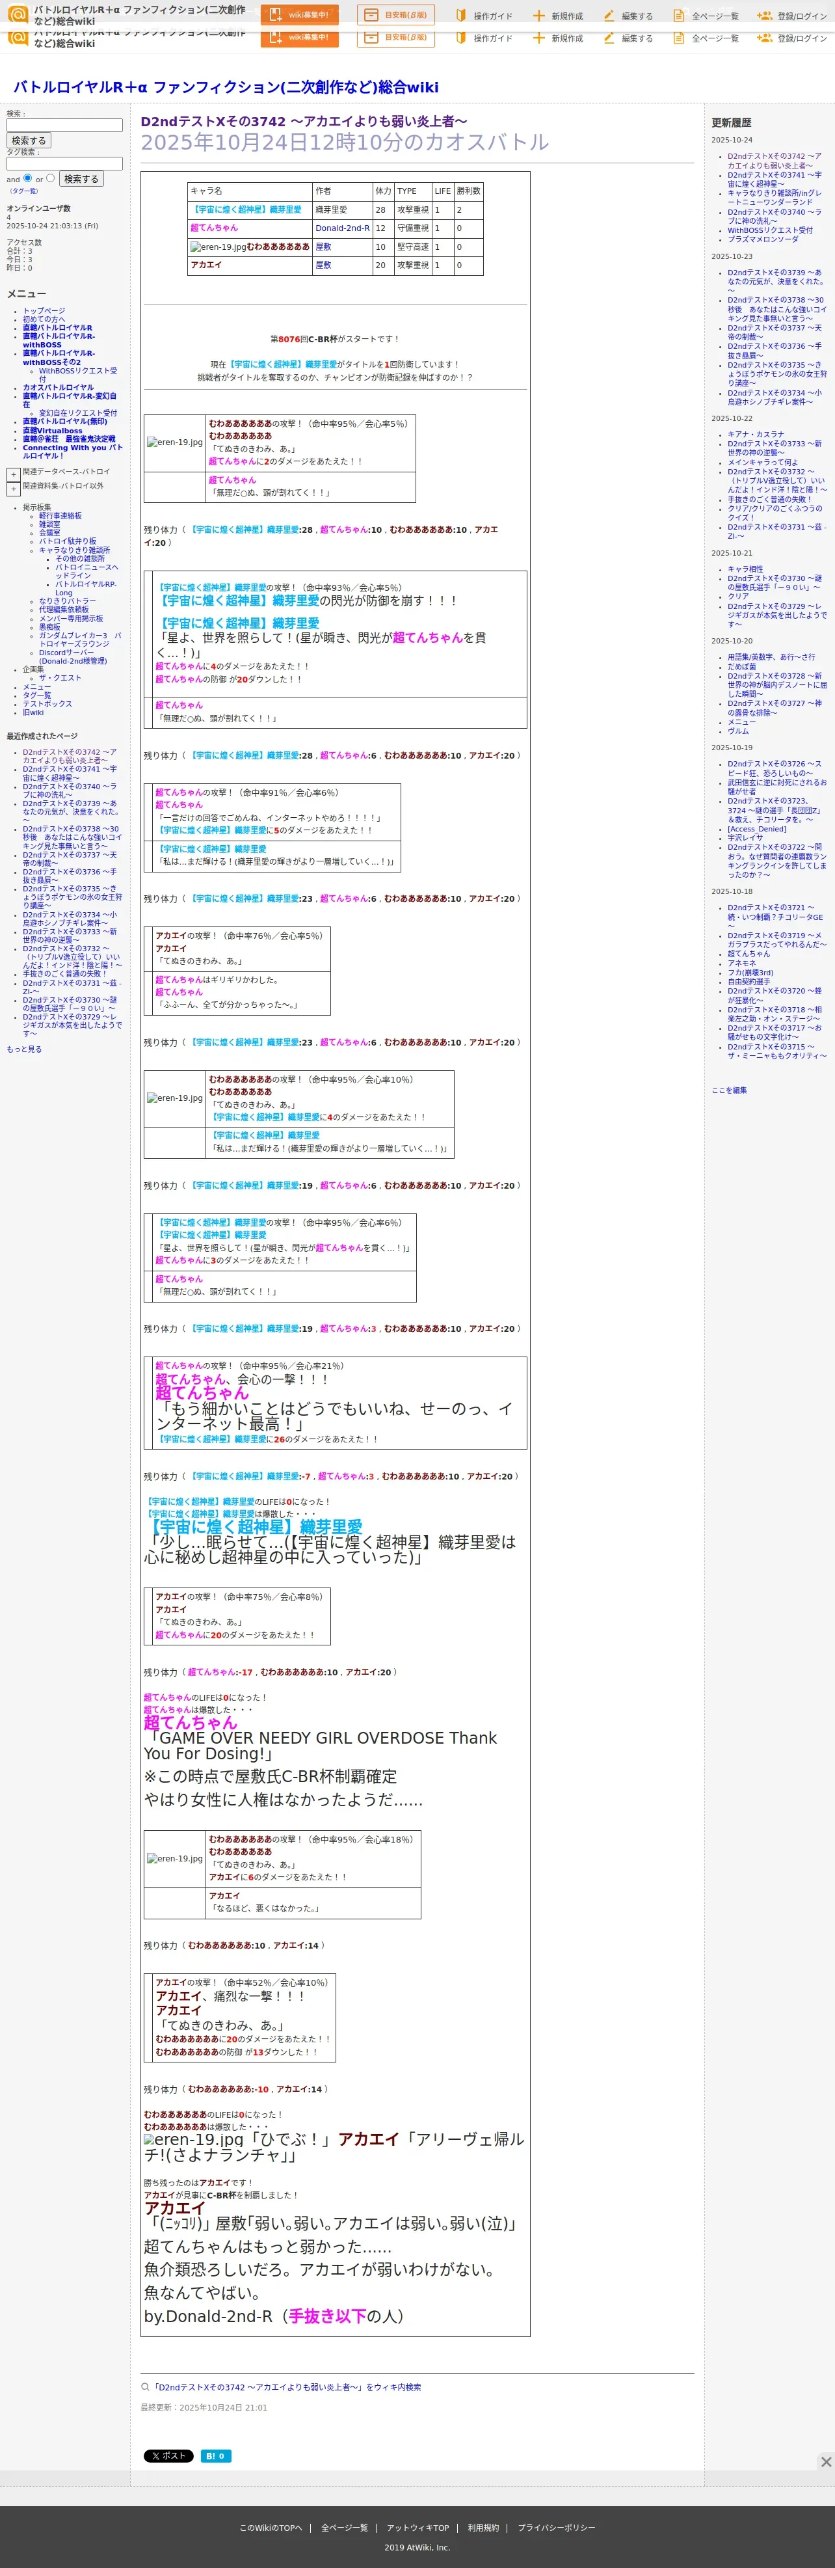Click the Hatena B! bookmark button
Viewport: 835px width, 2568px height.
216,2455
